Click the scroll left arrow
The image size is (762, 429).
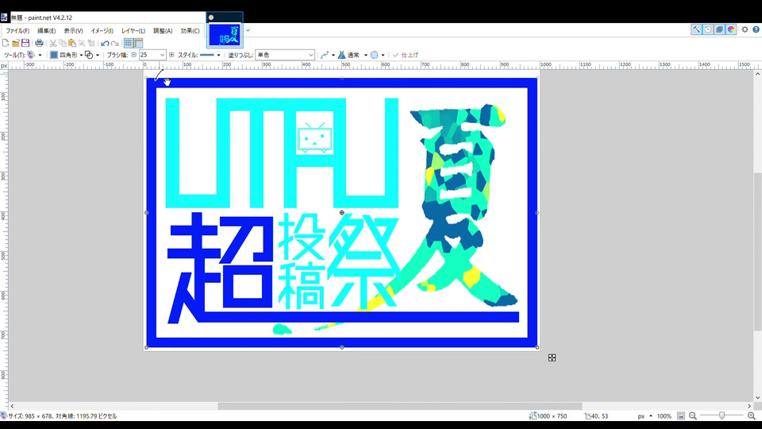[12, 406]
